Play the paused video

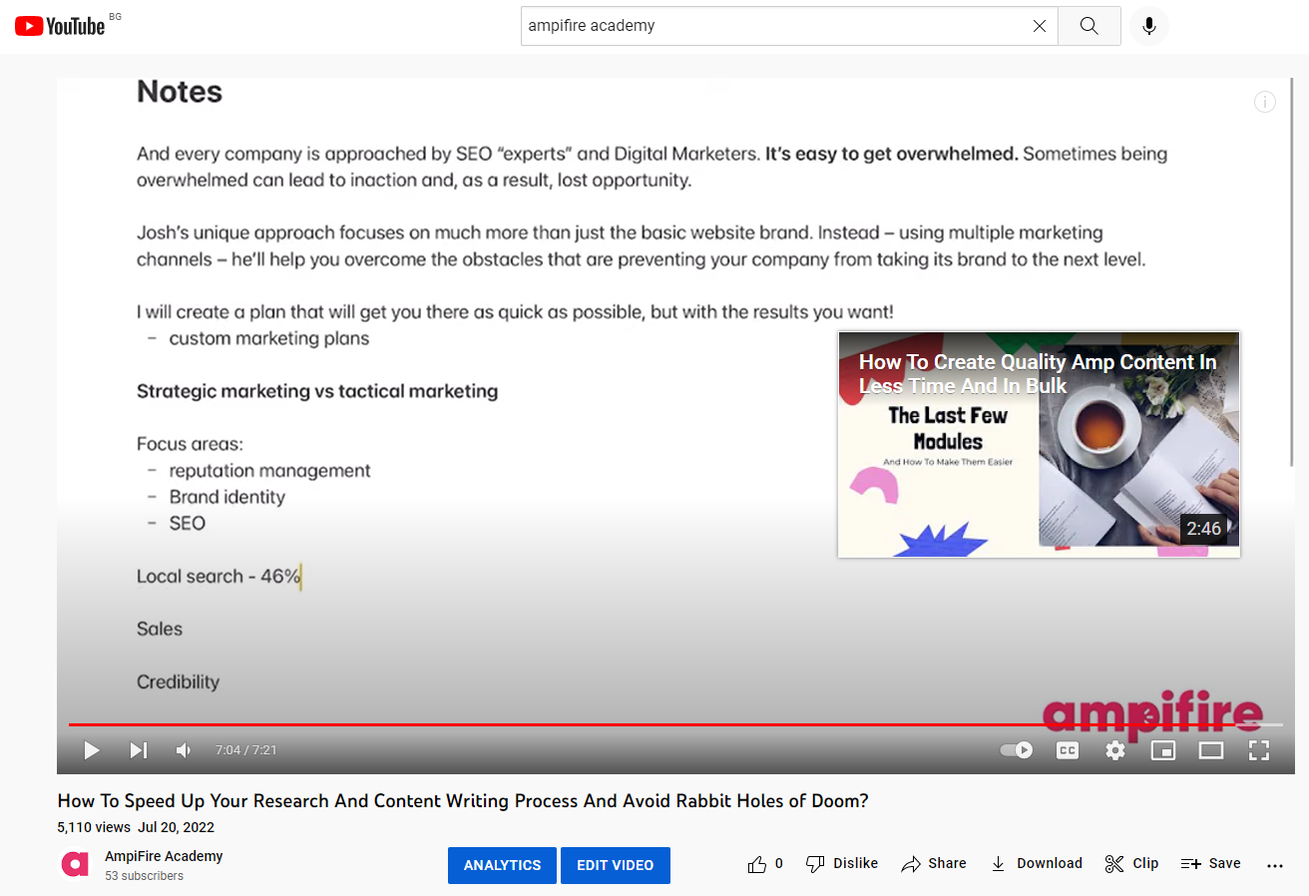(x=92, y=750)
